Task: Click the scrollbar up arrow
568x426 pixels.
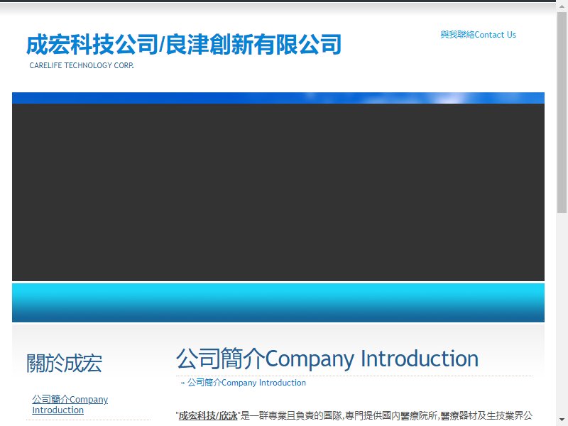Action: click(562, 7)
